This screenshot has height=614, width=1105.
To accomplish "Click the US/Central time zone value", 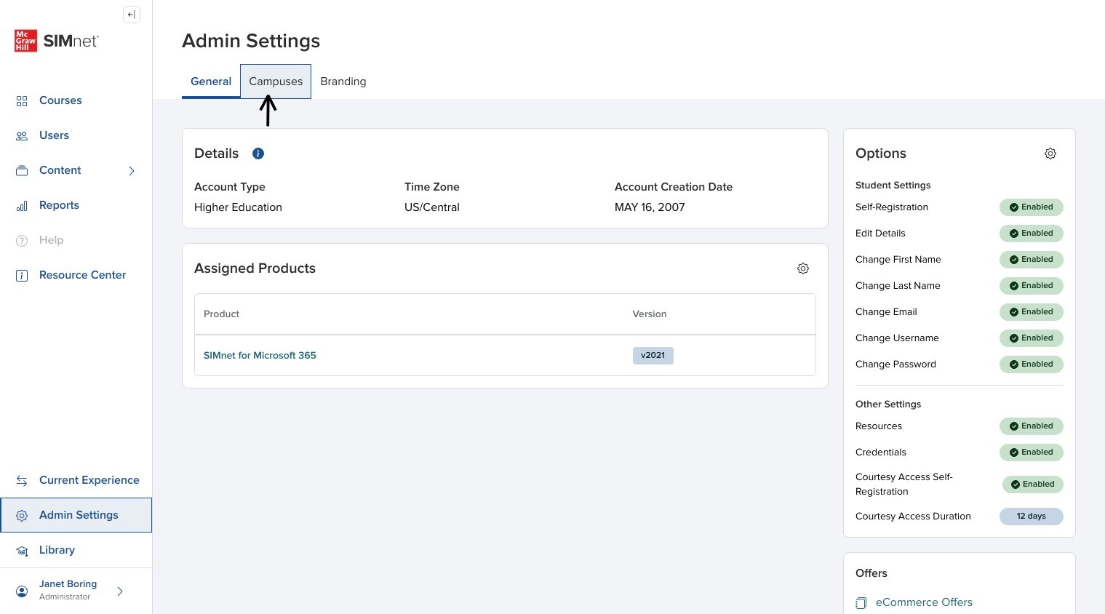I will click(x=432, y=207).
